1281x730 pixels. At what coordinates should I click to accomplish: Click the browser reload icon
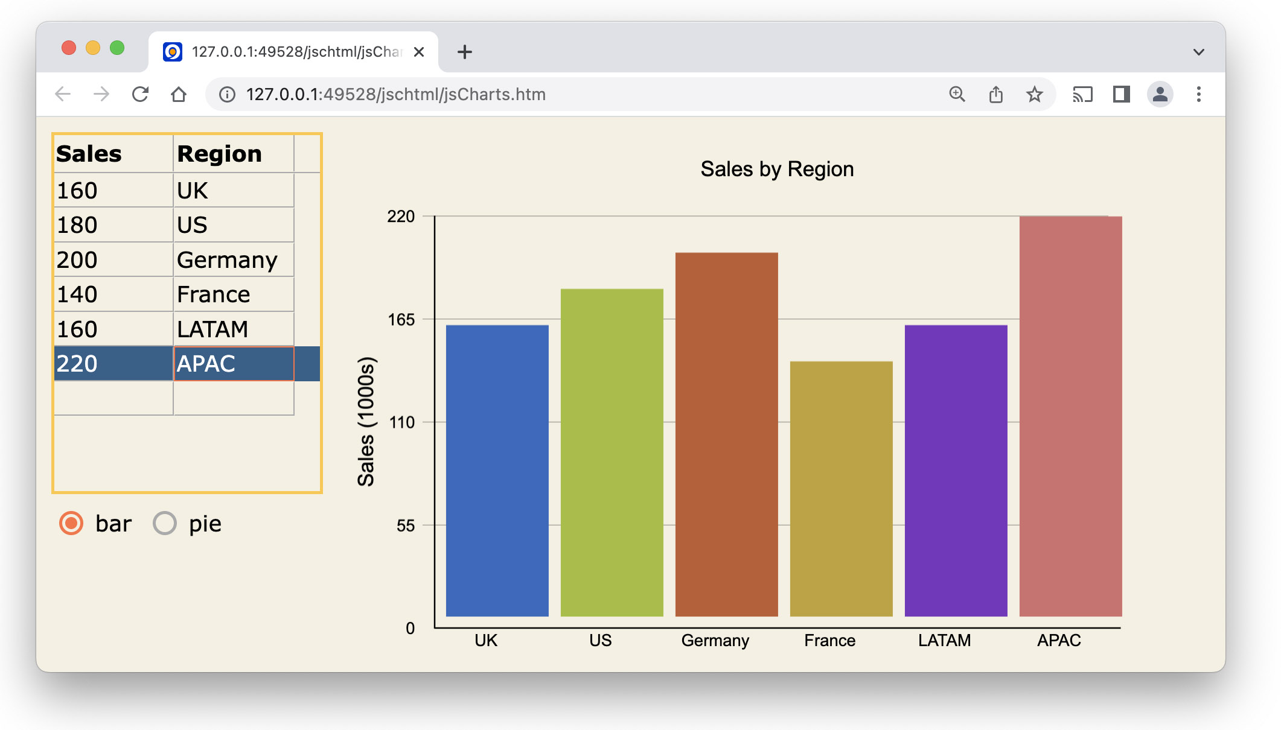[x=140, y=94]
